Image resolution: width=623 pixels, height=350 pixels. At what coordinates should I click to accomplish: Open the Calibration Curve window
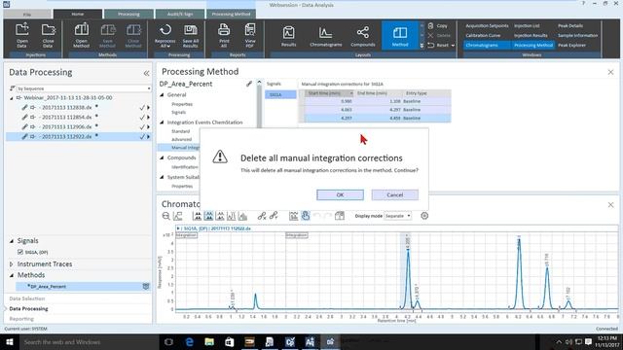483,35
